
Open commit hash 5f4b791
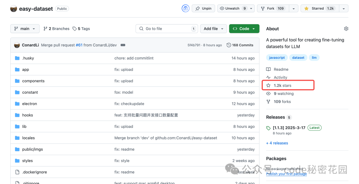point(194,45)
